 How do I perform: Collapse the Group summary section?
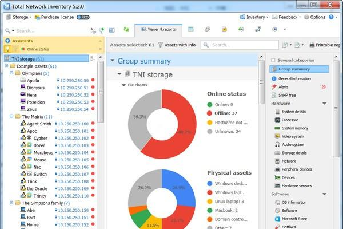point(113,60)
